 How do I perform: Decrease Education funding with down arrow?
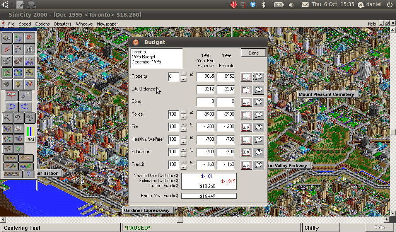pyautogui.click(x=184, y=155)
